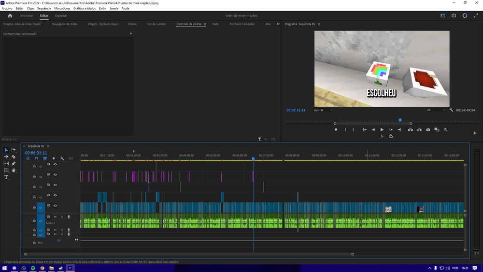
Task: Choose the Pen tool
Action: (14, 164)
